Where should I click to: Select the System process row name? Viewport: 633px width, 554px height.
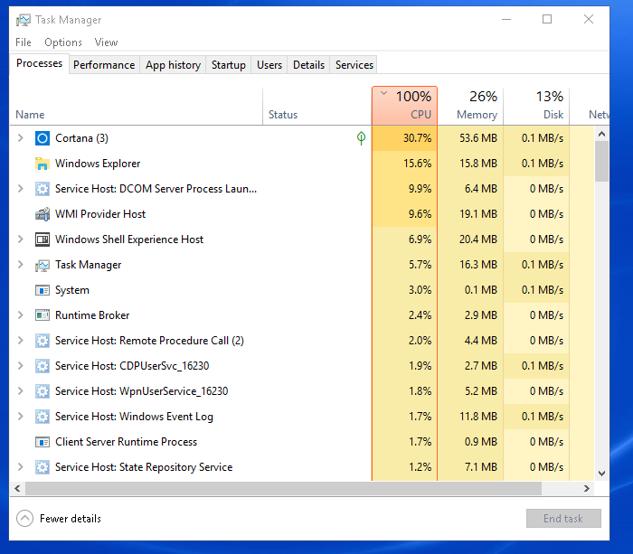click(71, 290)
